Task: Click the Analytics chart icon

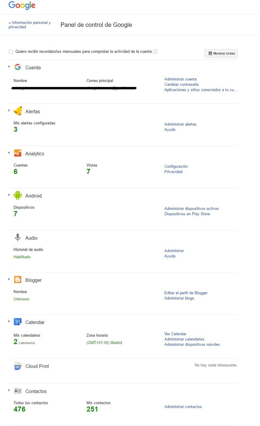Action: pyautogui.click(x=18, y=153)
